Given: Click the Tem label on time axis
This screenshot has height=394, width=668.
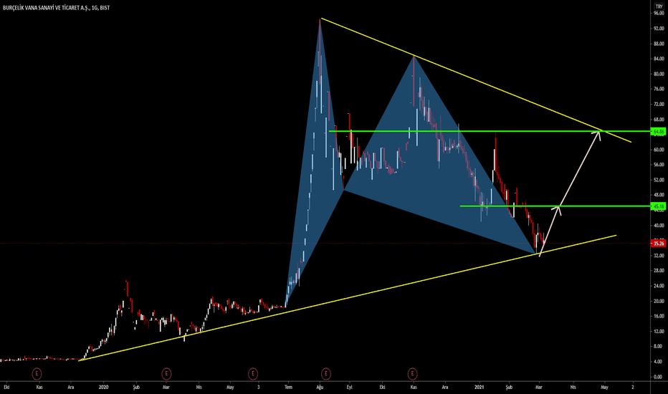Looking at the screenshot, I should 288,387.
